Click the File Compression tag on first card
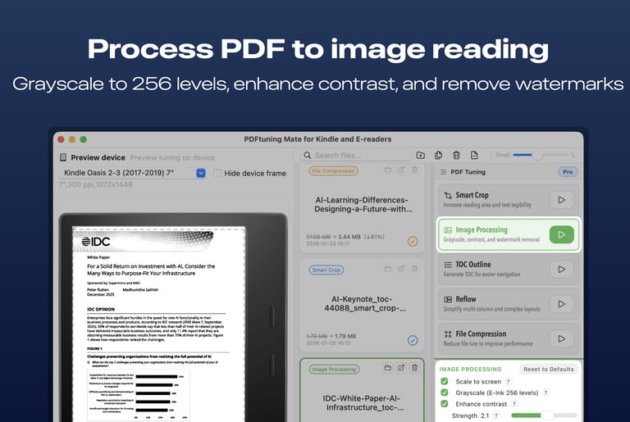Image resolution: width=630 pixels, height=422 pixels. click(x=334, y=170)
